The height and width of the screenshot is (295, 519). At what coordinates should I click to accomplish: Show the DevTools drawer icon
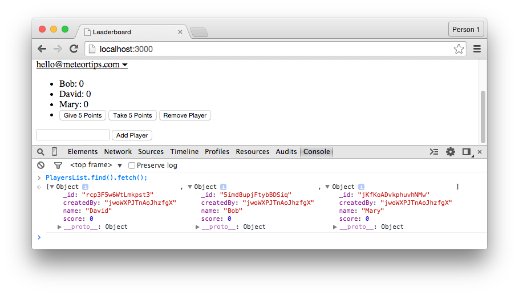click(x=434, y=152)
